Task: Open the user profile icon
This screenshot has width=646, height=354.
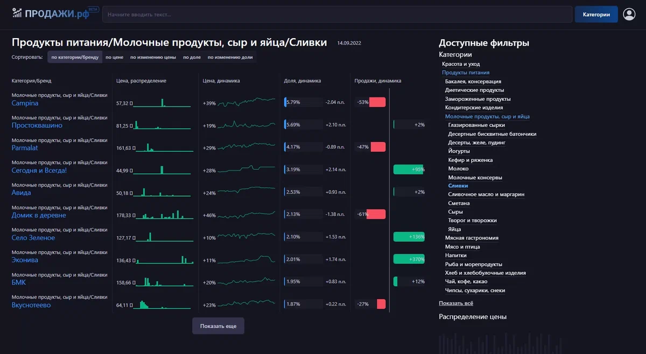Action: pos(629,15)
